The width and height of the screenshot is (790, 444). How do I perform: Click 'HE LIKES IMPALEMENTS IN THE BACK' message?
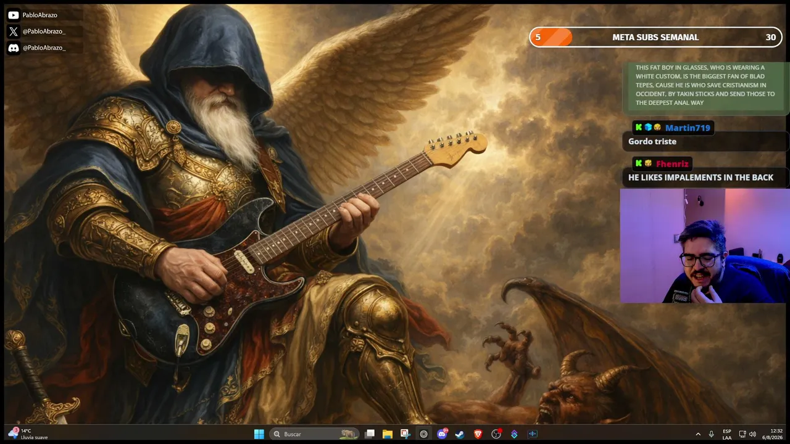pos(701,178)
